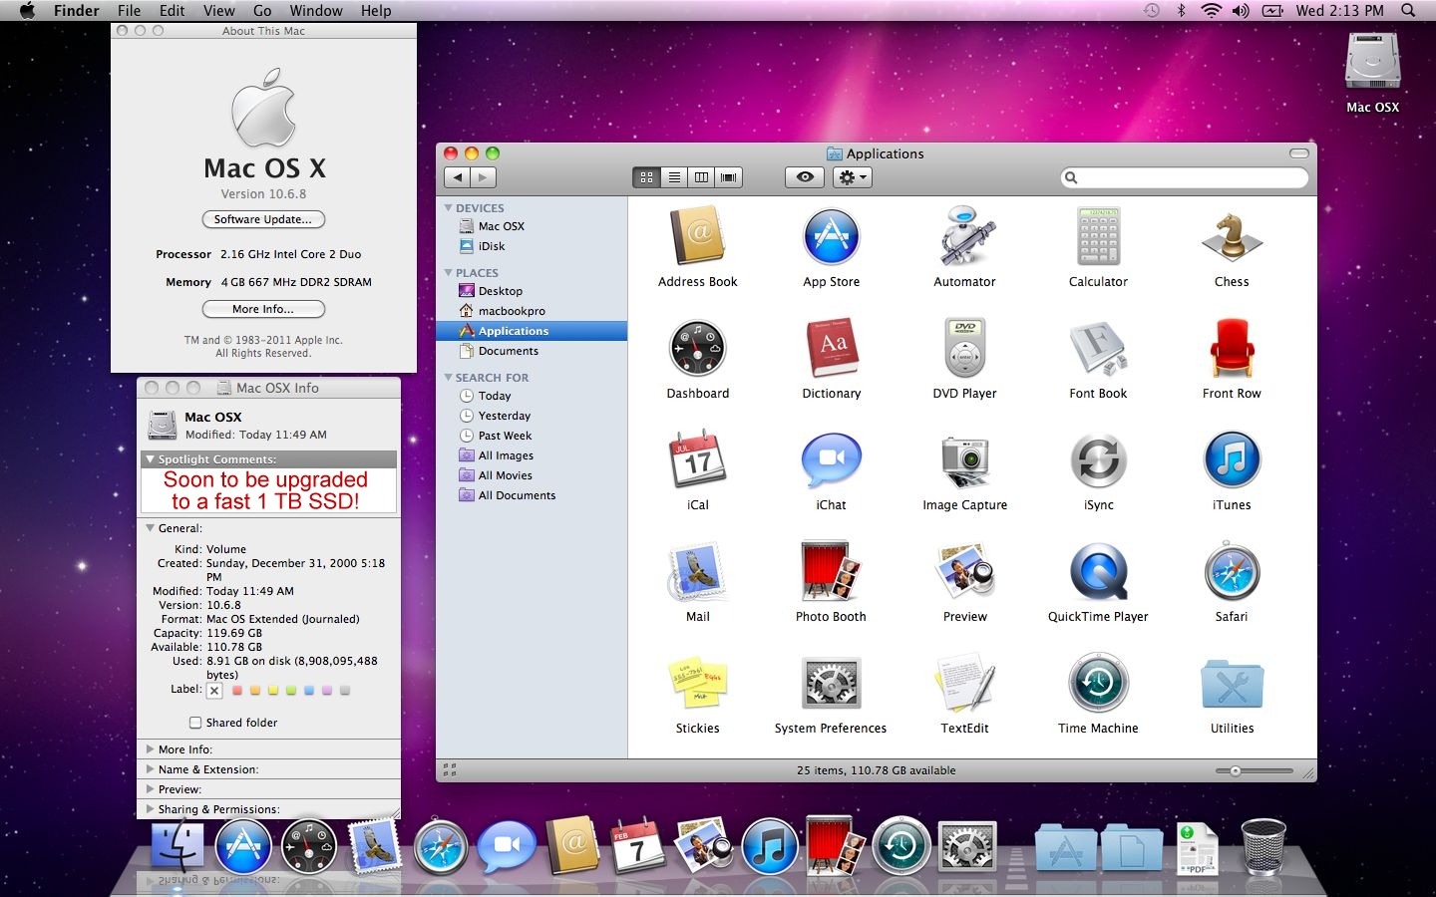Click the Quick Look eye button

click(805, 177)
